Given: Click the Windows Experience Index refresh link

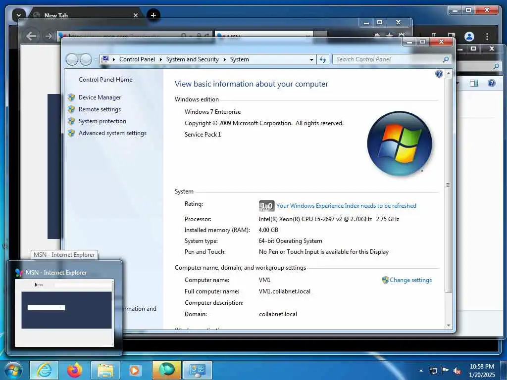Looking at the screenshot, I should tap(346, 206).
